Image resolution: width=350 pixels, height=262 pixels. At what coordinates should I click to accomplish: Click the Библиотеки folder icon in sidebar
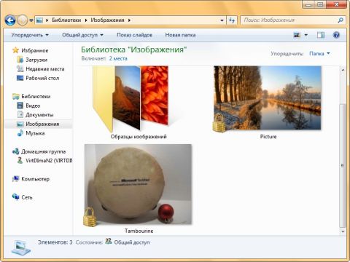15,96
